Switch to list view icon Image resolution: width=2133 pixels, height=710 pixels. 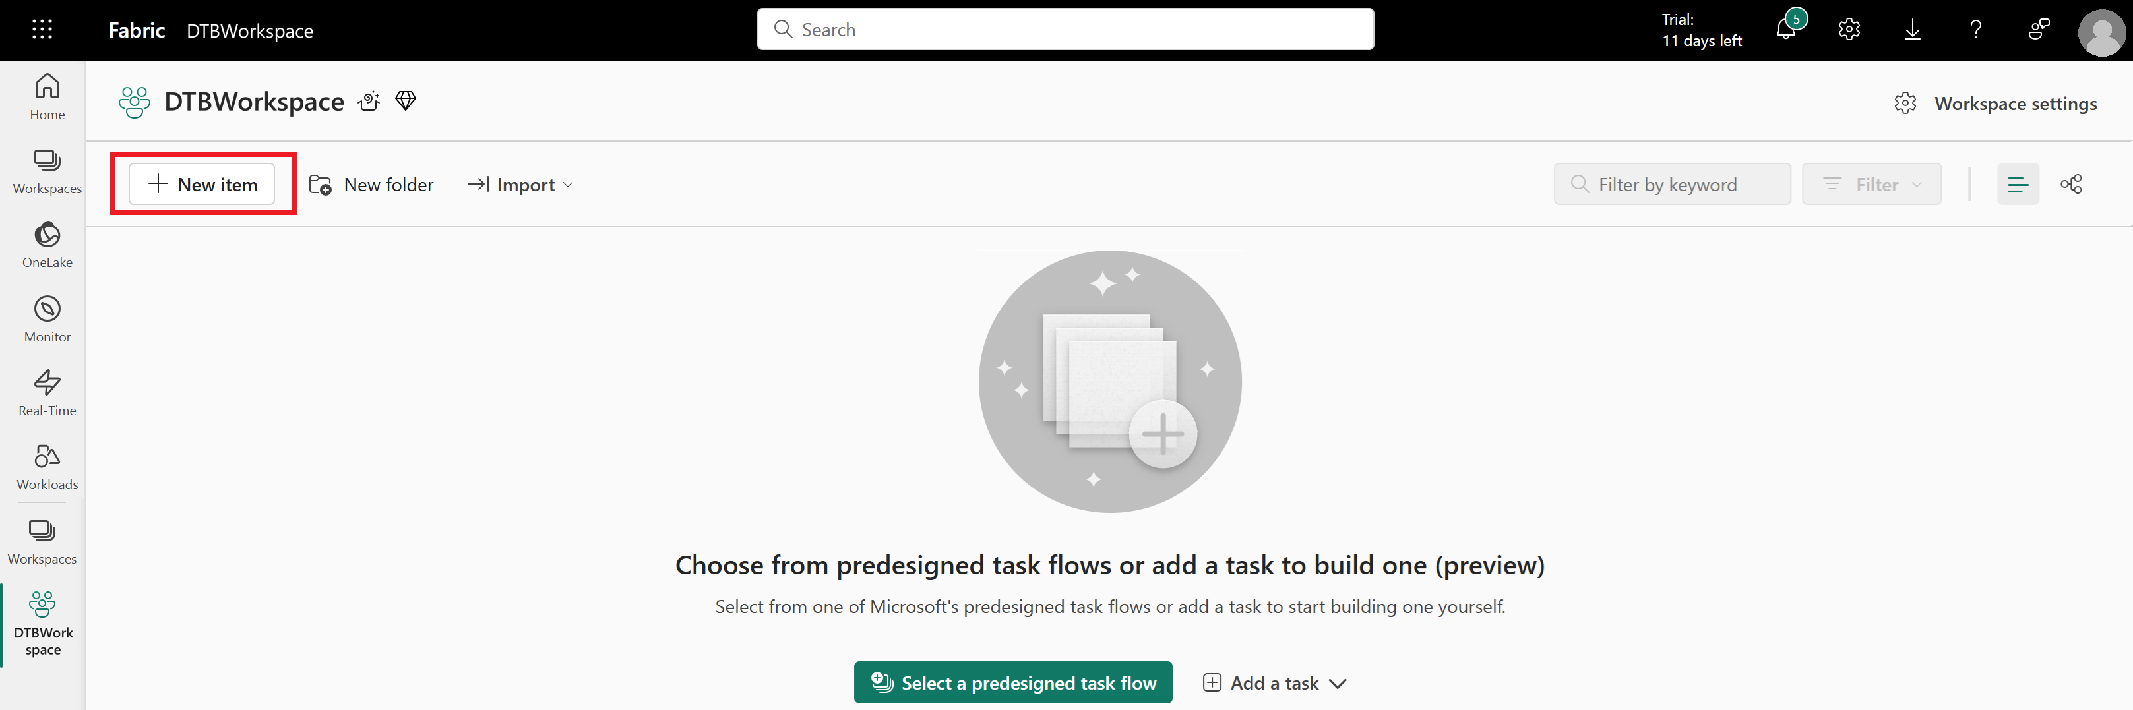coord(2018,184)
